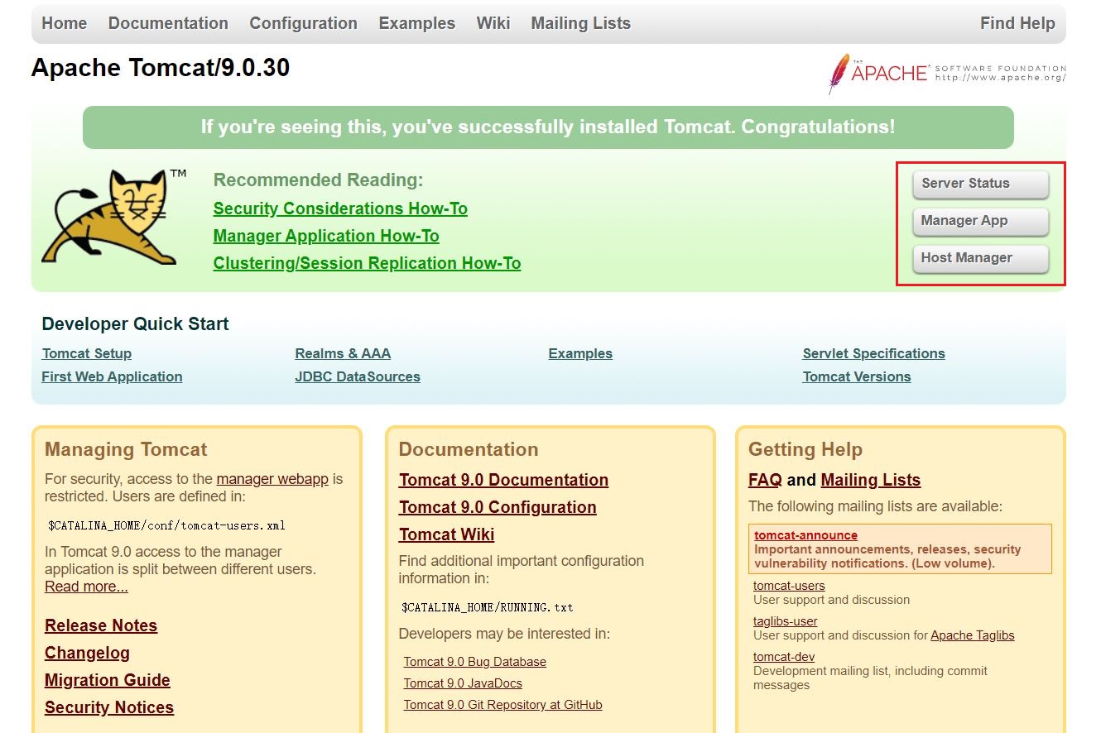1101x733 pixels.
Task: Go to Configuration in top navigation
Action: pos(304,23)
